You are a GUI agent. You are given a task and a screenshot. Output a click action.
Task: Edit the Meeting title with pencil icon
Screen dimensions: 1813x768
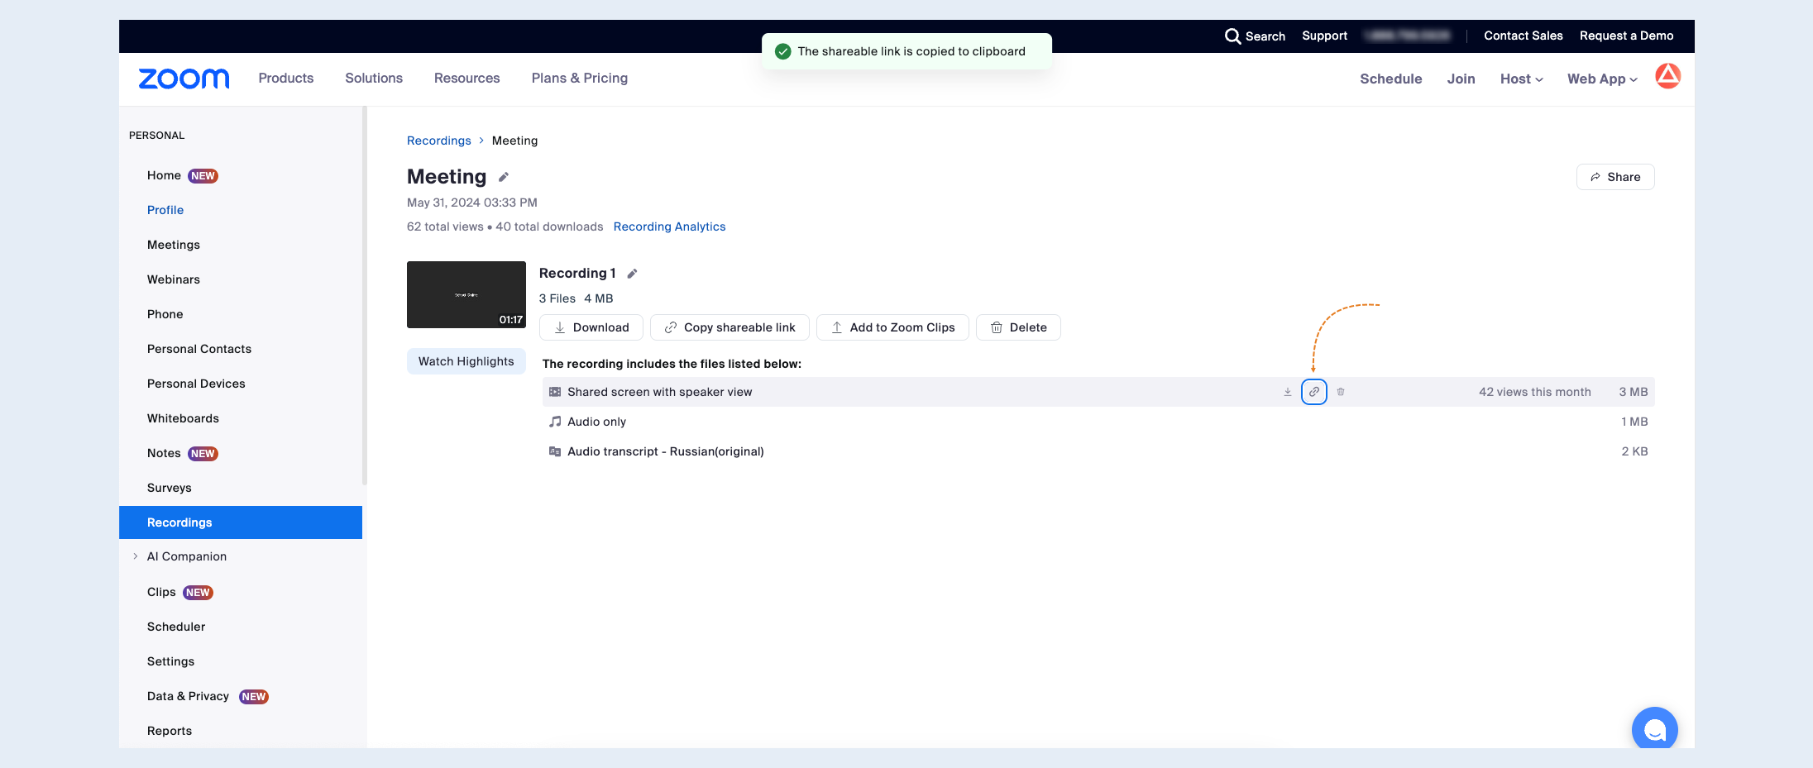(503, 177)
